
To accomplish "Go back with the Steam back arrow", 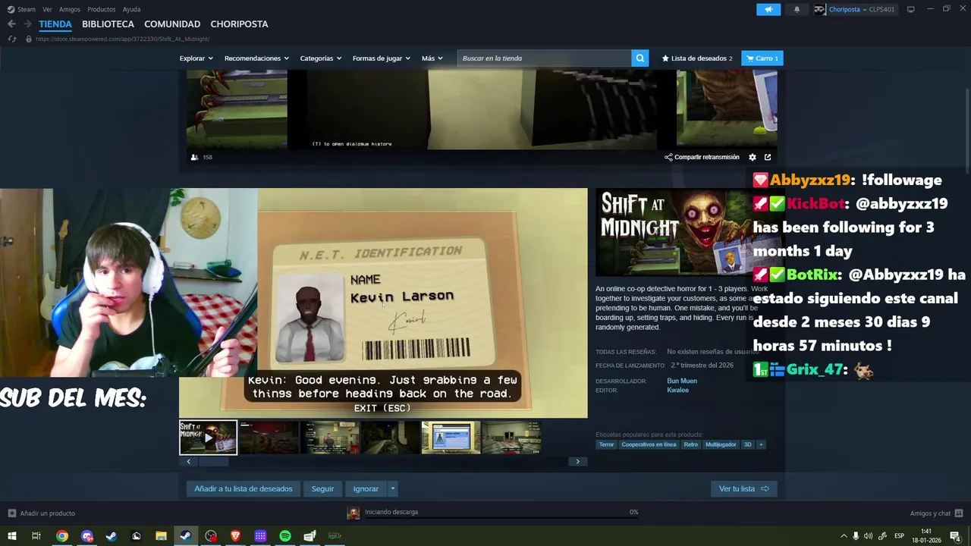I will pos(11,24).
